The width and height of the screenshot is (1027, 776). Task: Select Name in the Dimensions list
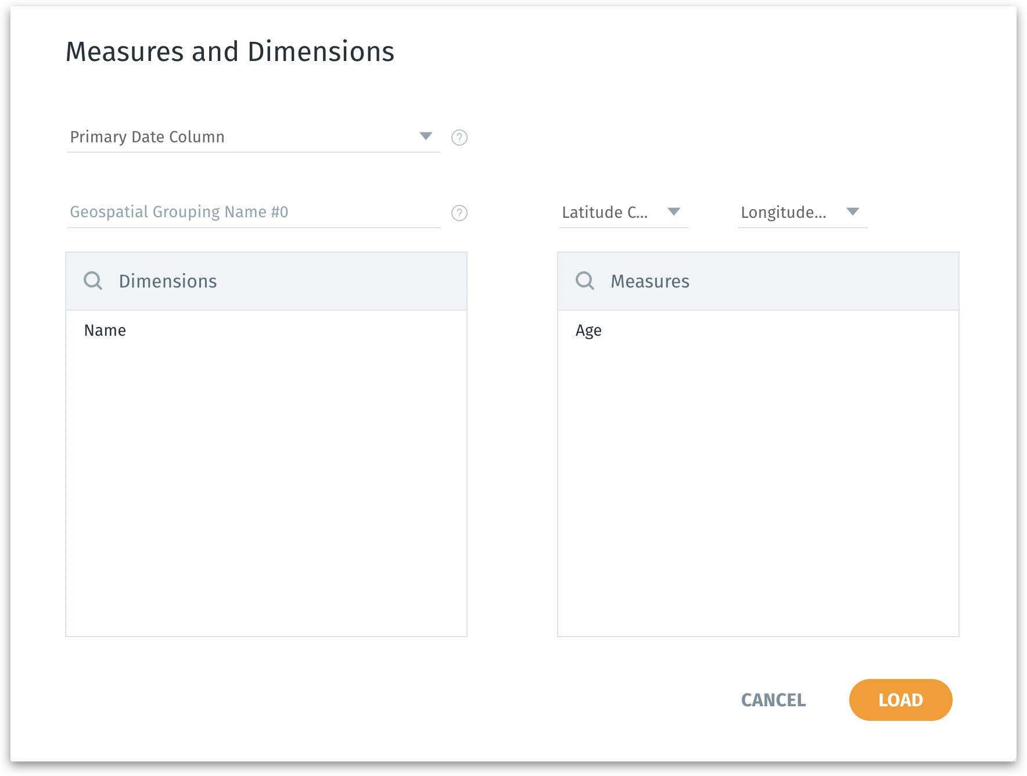105,330
